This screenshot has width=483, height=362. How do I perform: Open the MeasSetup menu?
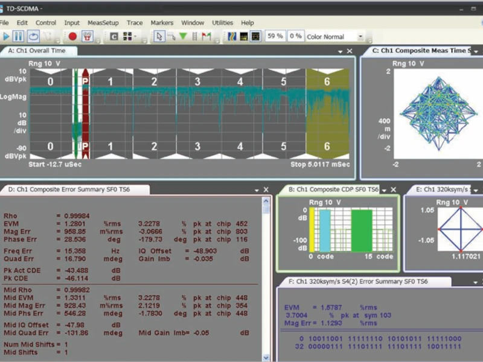[103, 22]
